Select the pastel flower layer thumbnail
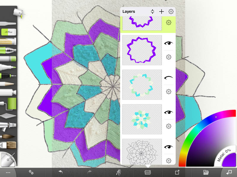Viewport: 237px width, 177px height. pyautogui.click(x=142, y=119)
